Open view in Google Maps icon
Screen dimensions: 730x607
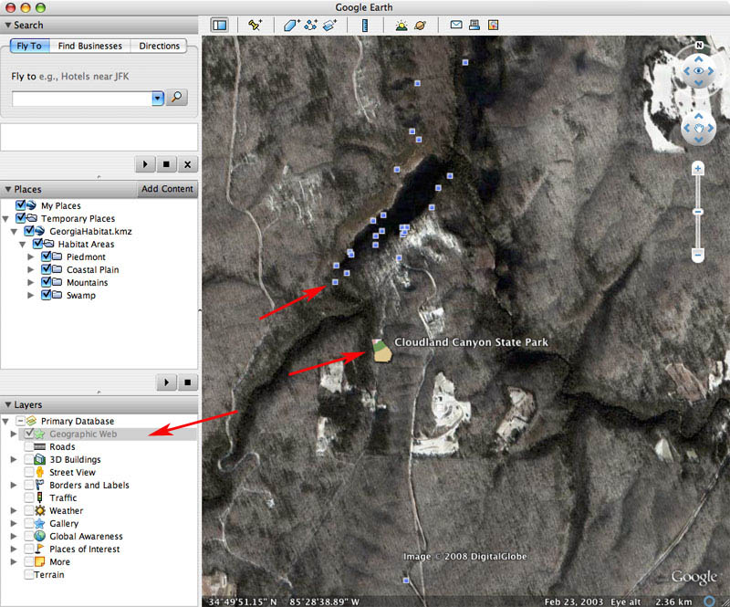(x=493, y=25)
